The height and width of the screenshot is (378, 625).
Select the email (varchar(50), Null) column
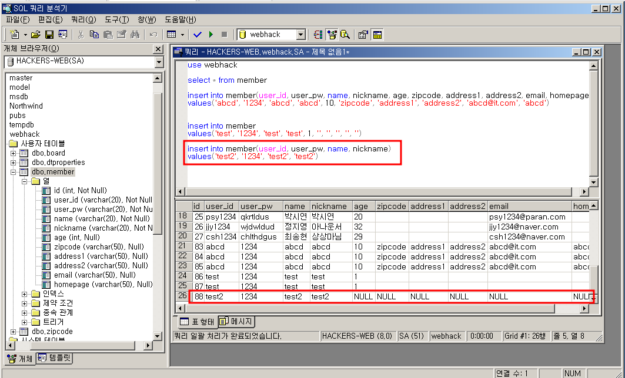[95, 275]
